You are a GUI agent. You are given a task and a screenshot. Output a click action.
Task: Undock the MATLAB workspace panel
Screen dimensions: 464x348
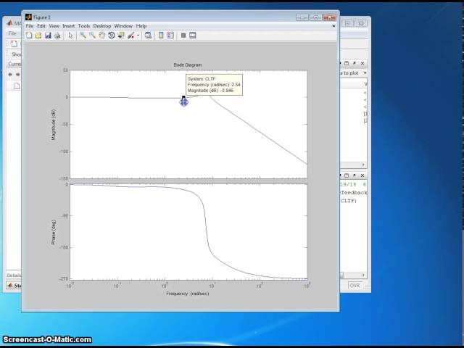click(x=355, y=63)
